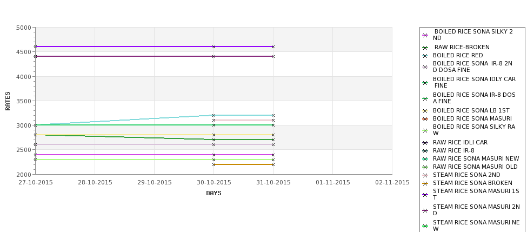Select the RAW RICE SONA MASURI OLD label

[475, 167]
